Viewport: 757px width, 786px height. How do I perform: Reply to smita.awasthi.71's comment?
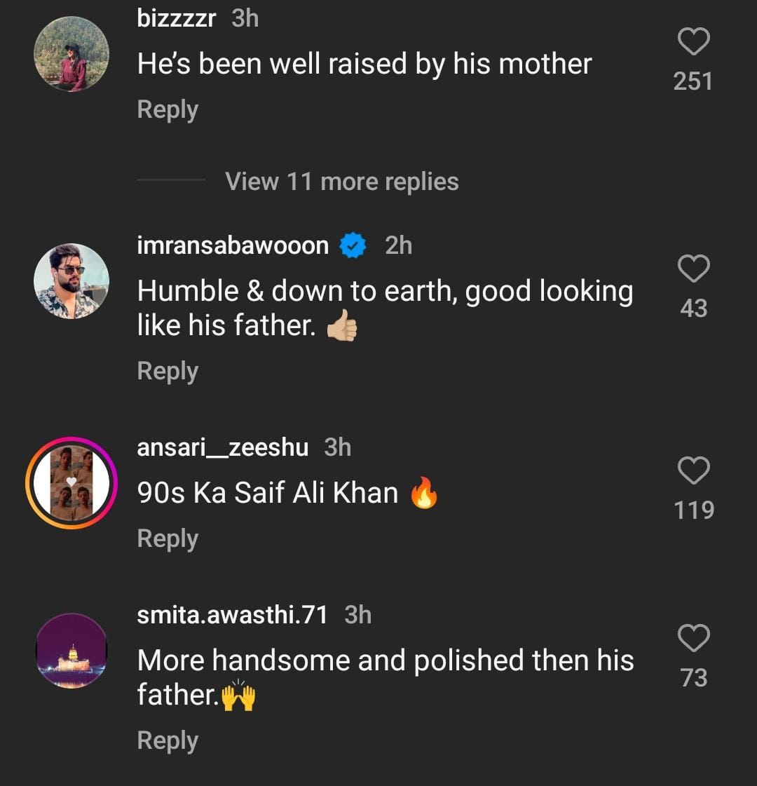(168, 740)
